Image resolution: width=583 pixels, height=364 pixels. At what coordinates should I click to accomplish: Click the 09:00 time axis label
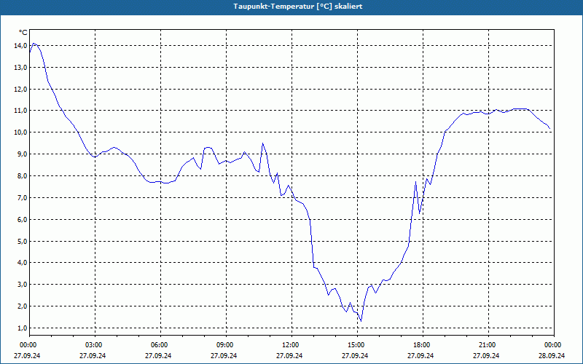[x=226, y=345]
